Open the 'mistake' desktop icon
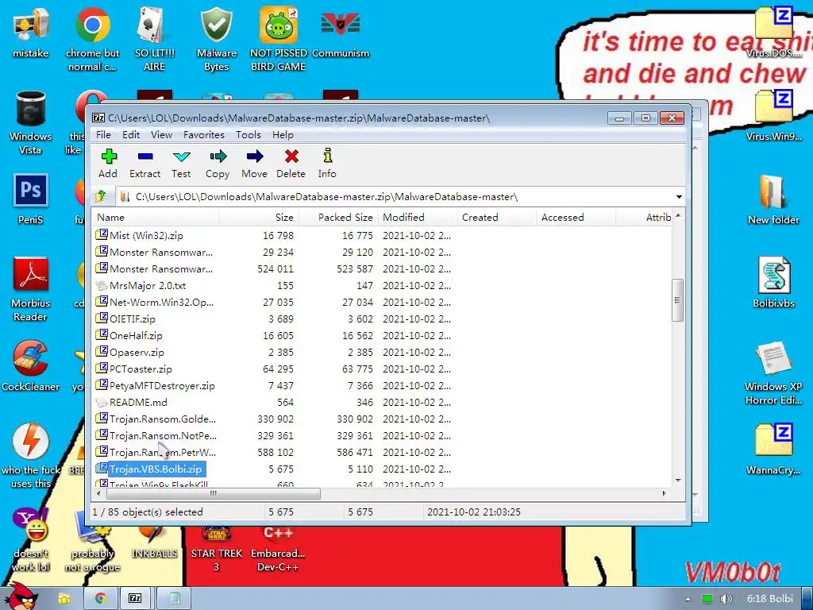The height and width of the screenshot is (610, 813). pyautogui.click(x=31, y=32)
